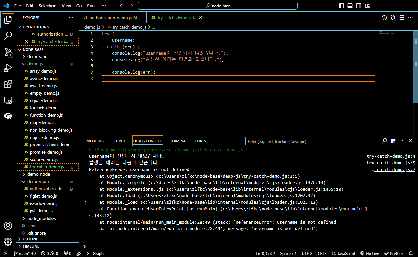The width and height of the screenshot is (418, 257).
Task: Open errors and warnings count in status bar
Action: pos(49,253)
